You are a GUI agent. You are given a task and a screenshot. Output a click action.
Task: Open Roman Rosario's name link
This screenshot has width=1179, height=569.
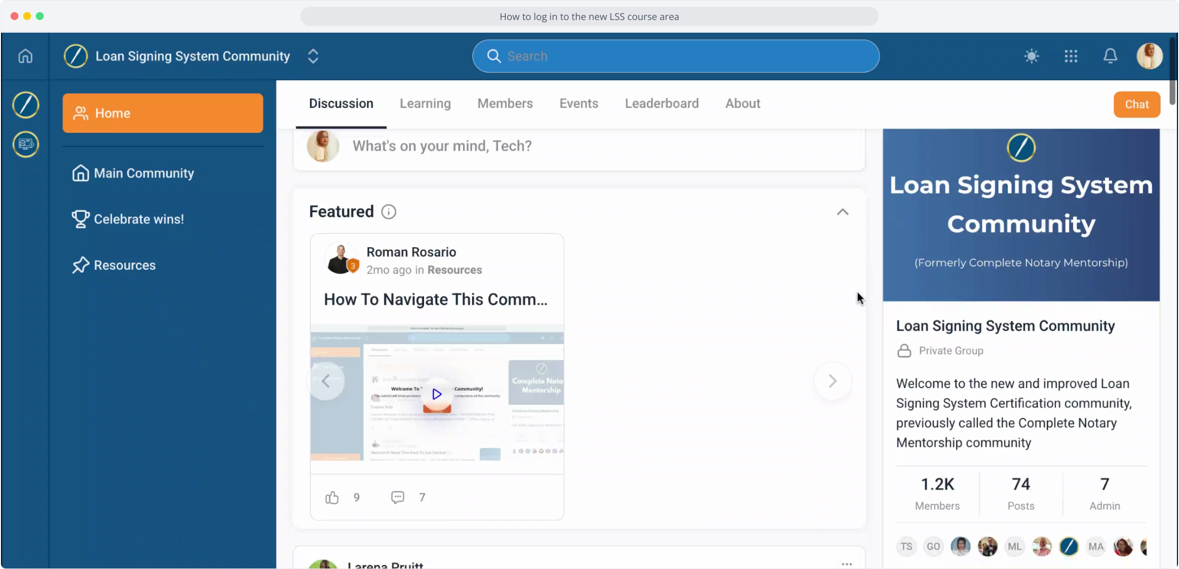click(411, 252)
